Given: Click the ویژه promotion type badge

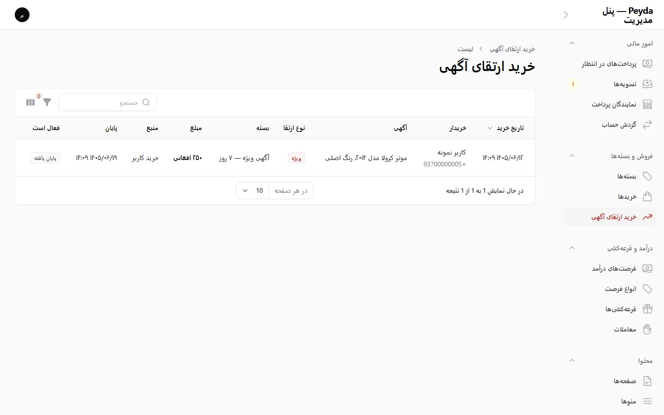Looking at the screenshot, I should pyautogui.click(x=296, y=158).
